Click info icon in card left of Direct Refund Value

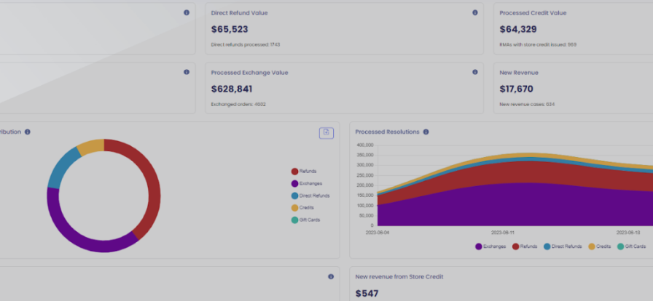point(187,12)
